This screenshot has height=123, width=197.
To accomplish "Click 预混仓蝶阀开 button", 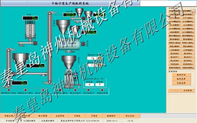I will click(175, 47).
